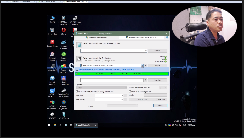Click Windows installation files source icon
The width and height of the screenshot is (244, 138).
(79, 45)
